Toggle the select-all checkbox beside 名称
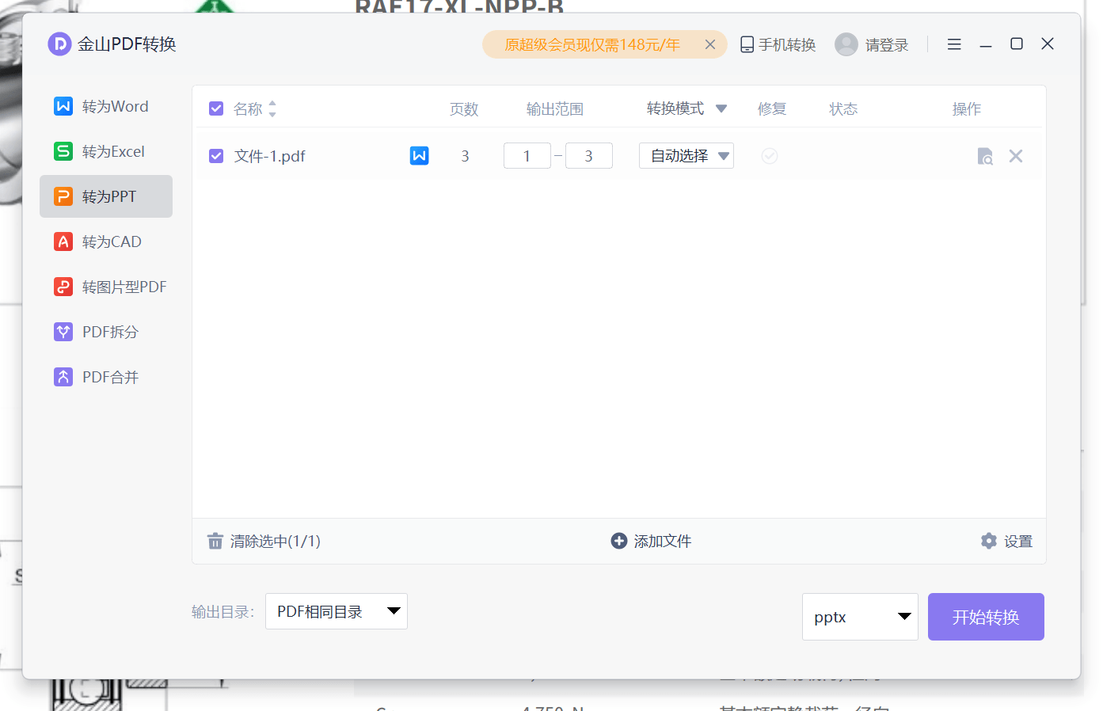Image resolution: width=1103 pixels, height=711 pixels. (216, 108)
